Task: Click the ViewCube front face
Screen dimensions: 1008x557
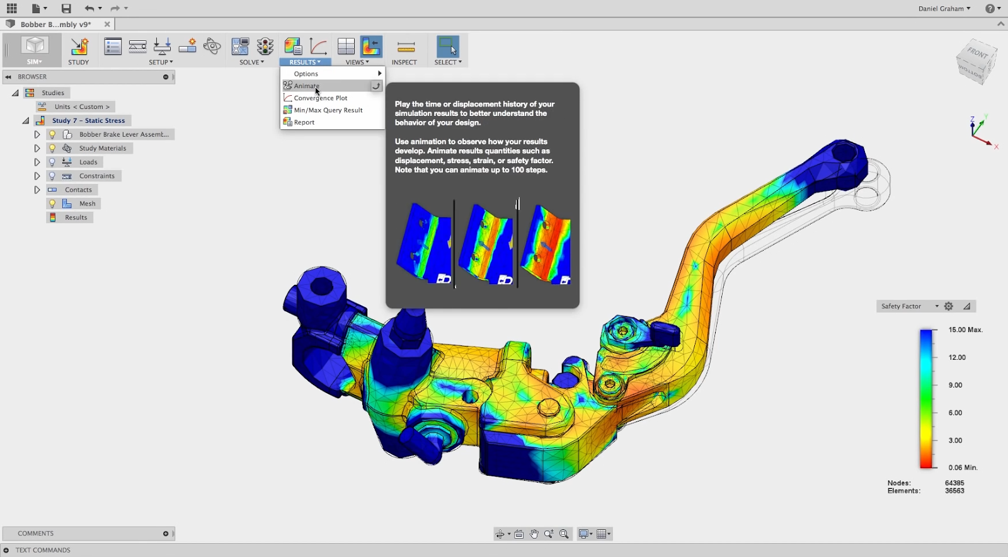Action: point(977,53)
